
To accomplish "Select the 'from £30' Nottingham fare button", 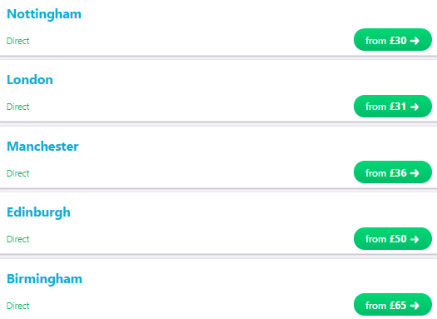I will [x=393, y=40].
